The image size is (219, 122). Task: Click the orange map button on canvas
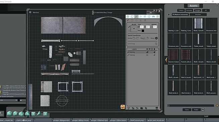pos(123,107)
